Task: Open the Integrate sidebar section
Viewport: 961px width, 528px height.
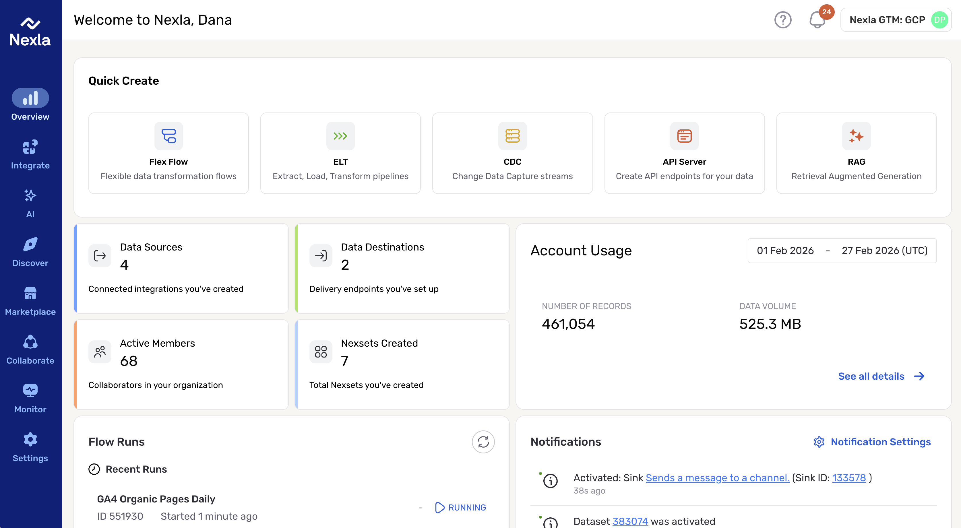Action: coord(30,154)
